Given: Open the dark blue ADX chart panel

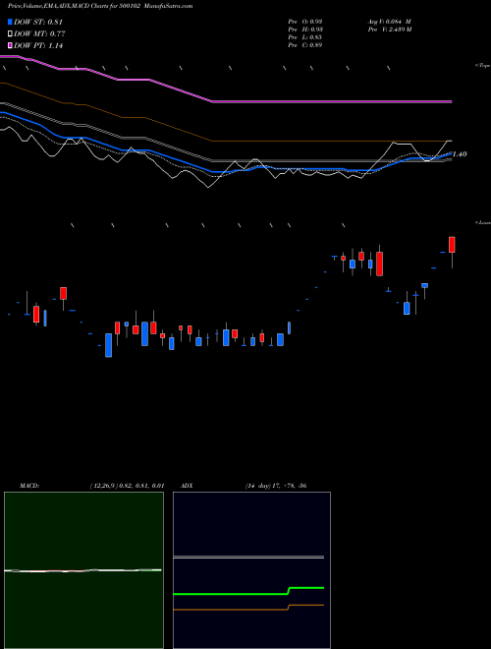Looking at the screenshot, I should [x=251, y=570].
